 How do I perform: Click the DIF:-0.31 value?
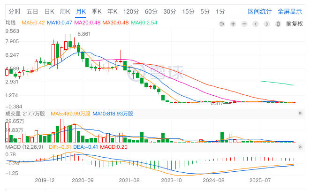pyautogui.click(x=60, y=147)
